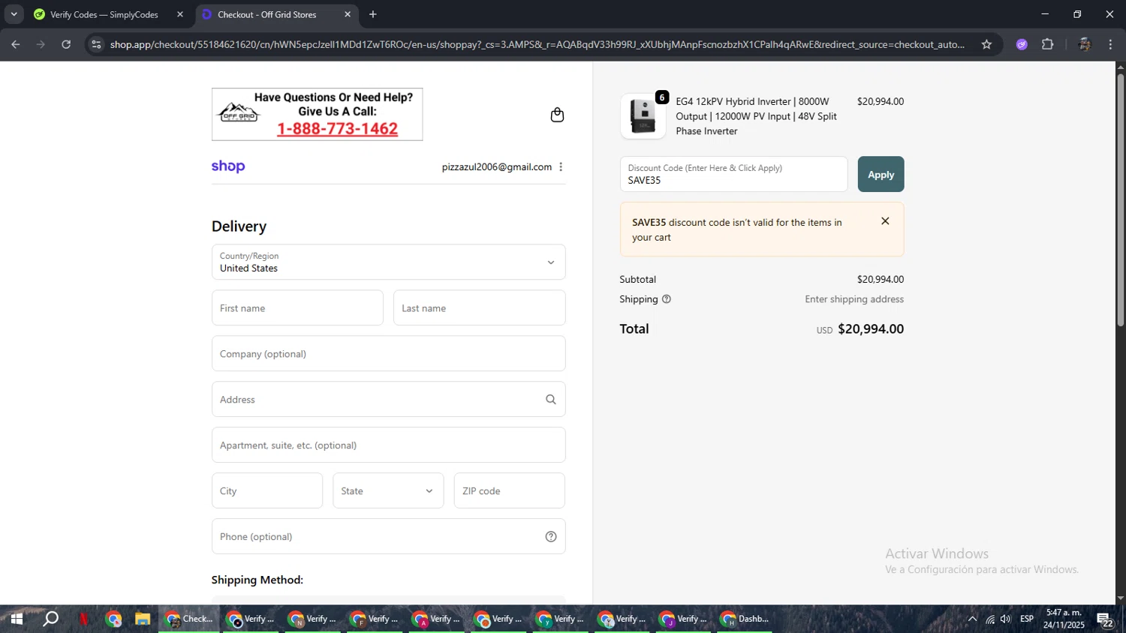Open the tab search dropdown arrow
Image resolution: width=1126 pixels, height=633 pixels.
click(14, 14)
